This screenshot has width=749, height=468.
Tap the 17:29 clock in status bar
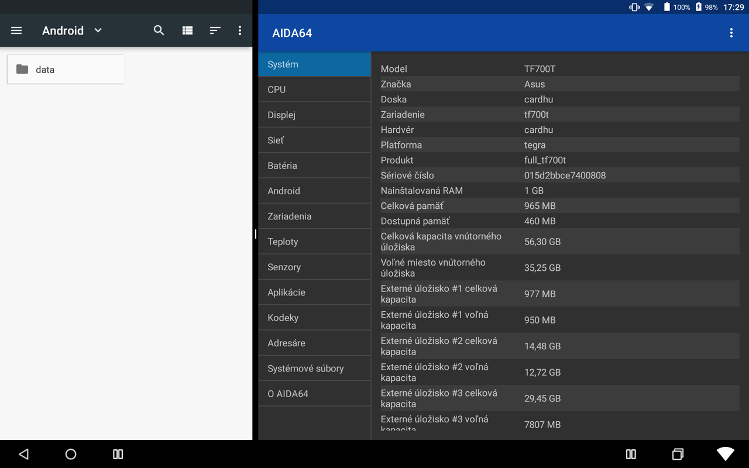point(734,7)
